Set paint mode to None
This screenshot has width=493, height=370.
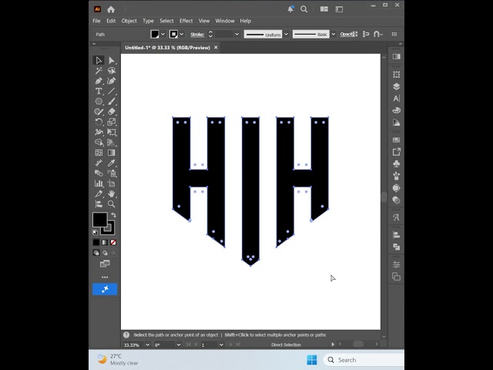pos(113,242)
